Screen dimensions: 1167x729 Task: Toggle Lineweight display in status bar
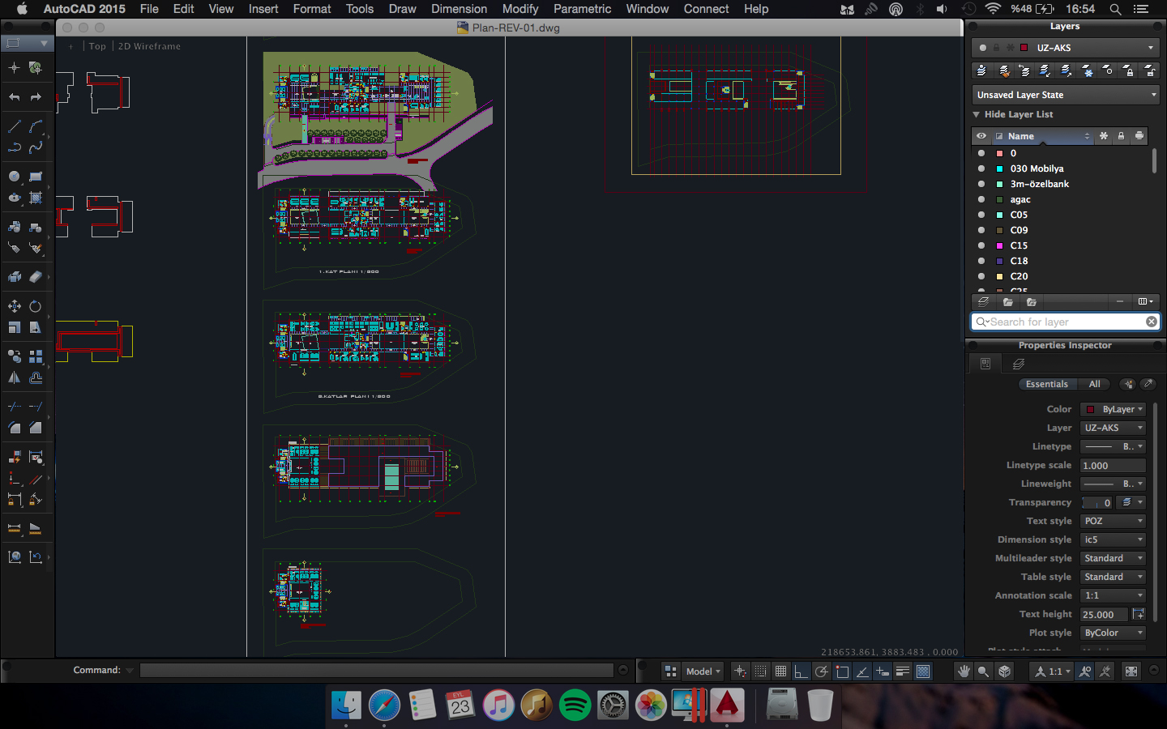(902, 671)
